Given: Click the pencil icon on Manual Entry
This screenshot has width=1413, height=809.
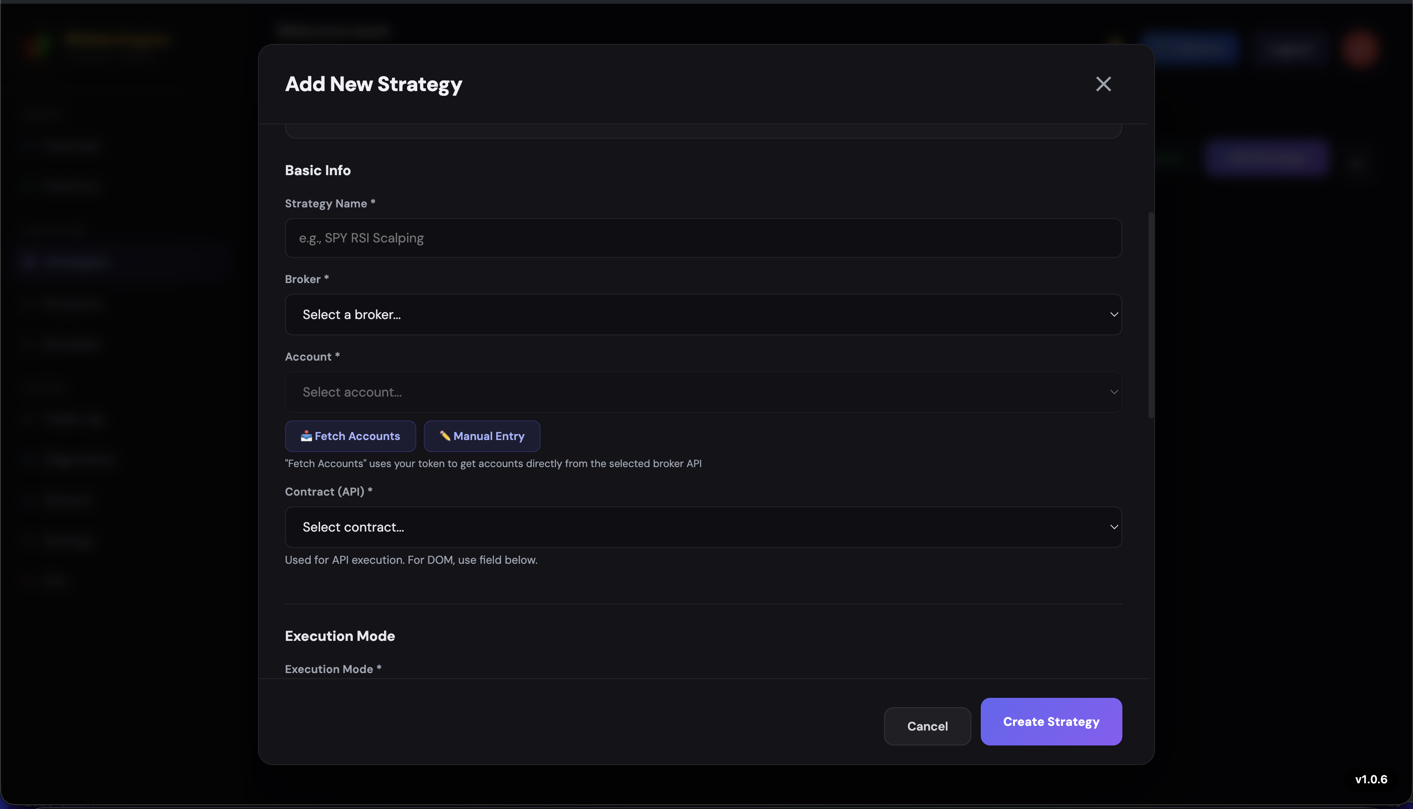Looking at the screenshot, I should (445, 436).
